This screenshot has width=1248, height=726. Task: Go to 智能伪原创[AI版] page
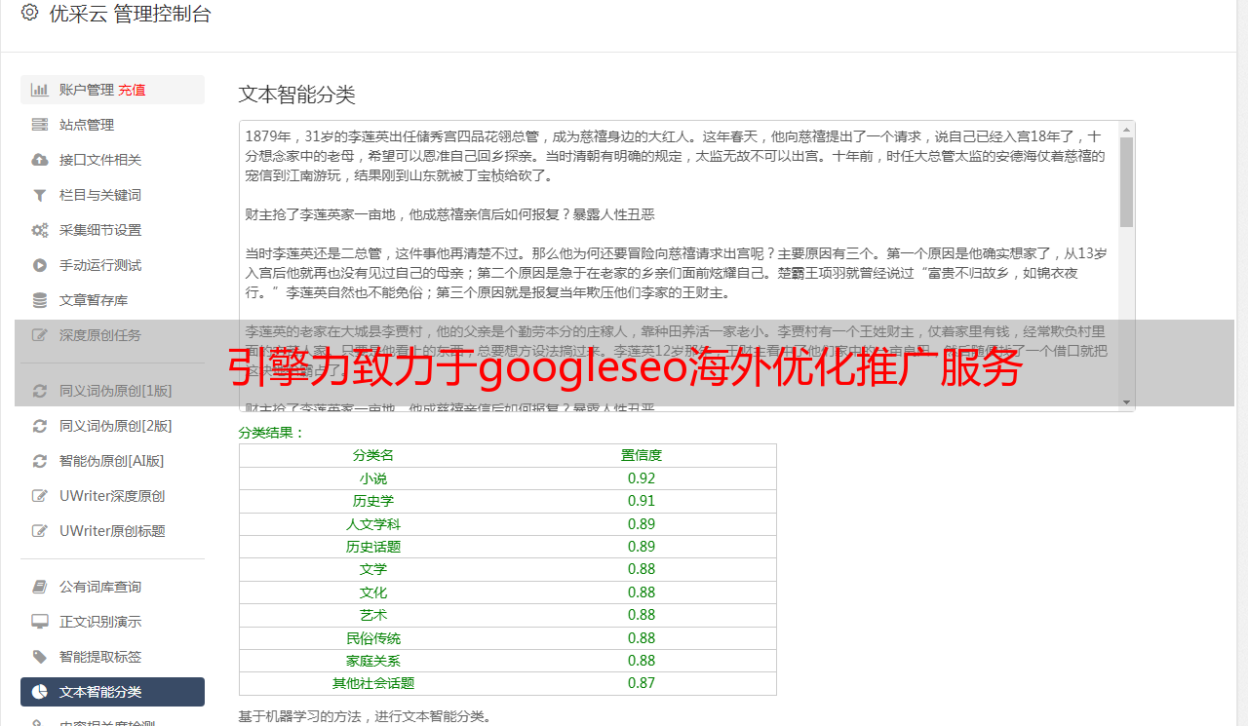tap(112, 461)
